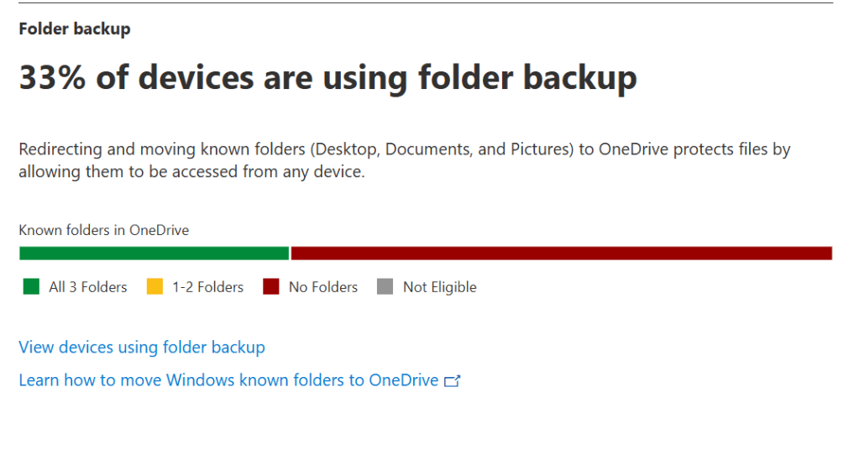Select the "1-2 Folders" legend text
859x450 pixels.
207,287
